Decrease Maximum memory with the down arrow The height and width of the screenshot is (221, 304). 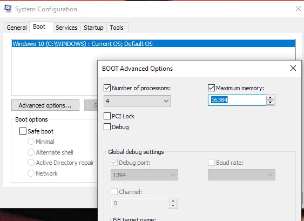click(x=271, y=103)
